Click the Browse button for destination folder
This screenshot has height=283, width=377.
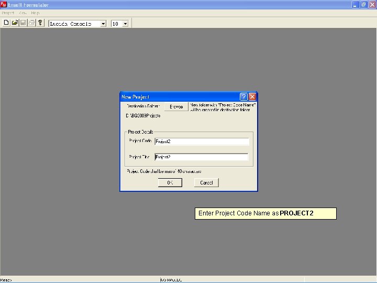176,106
